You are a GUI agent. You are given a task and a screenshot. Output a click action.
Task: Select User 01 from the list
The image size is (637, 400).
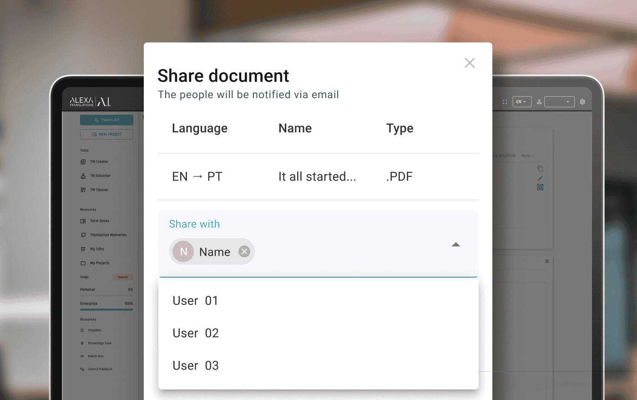(x=195, y=300)
